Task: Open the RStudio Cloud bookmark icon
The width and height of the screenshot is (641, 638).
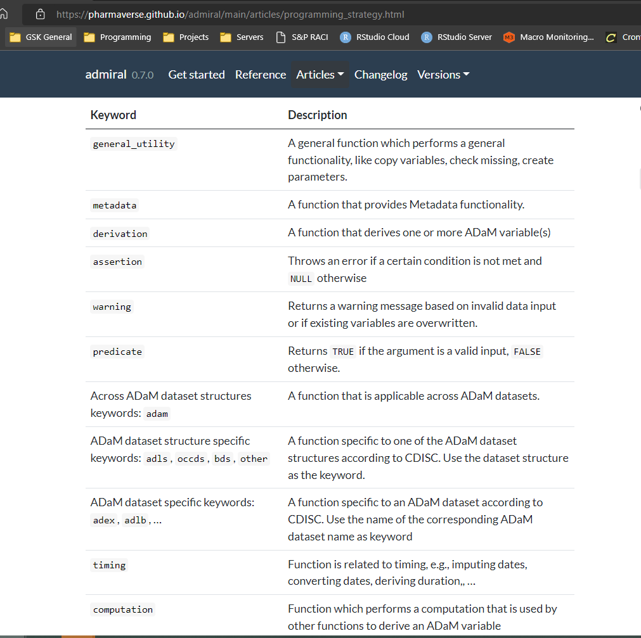Action: coord(346,37)
